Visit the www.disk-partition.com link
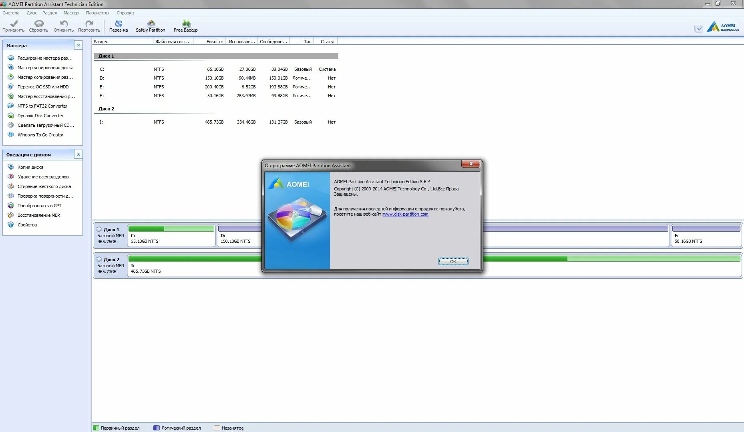 click(406, 214)
